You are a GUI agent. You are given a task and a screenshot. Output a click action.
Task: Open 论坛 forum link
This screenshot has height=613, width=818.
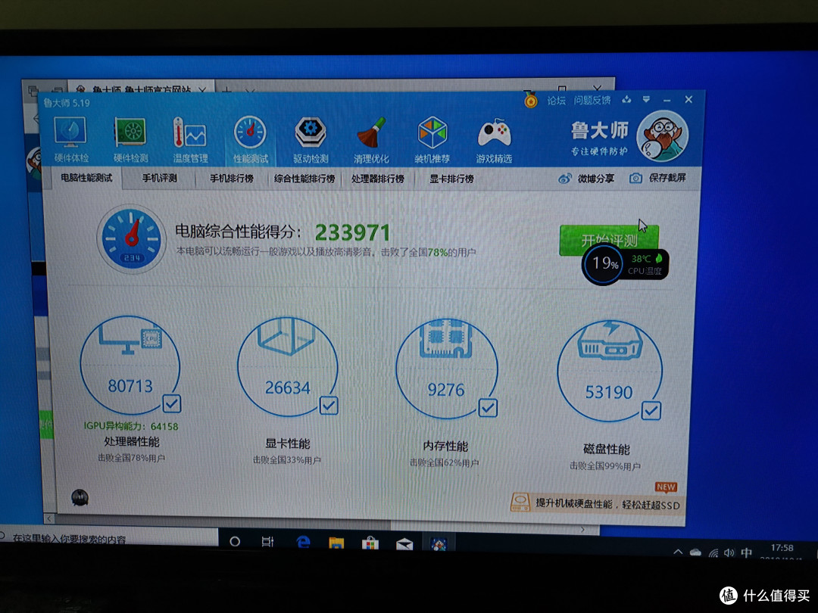[x=556, y=100]
